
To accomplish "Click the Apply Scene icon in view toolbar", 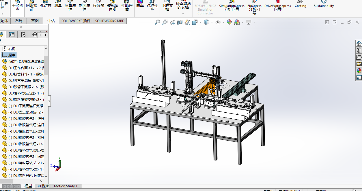I will pos(237,22).
